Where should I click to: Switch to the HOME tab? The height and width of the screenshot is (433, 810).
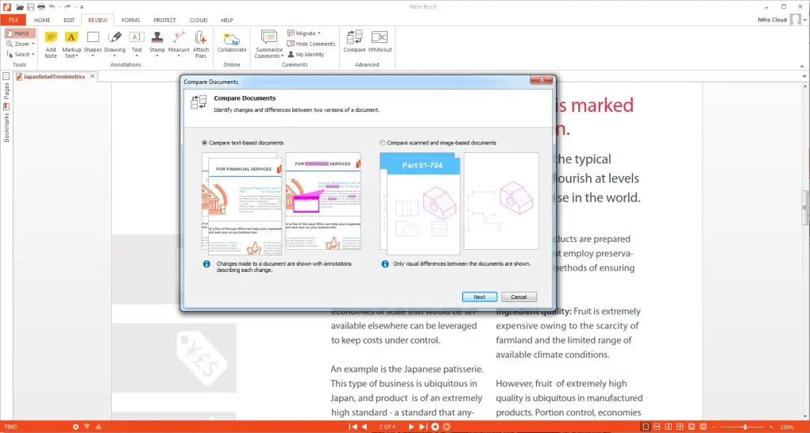tap(42, 20)
